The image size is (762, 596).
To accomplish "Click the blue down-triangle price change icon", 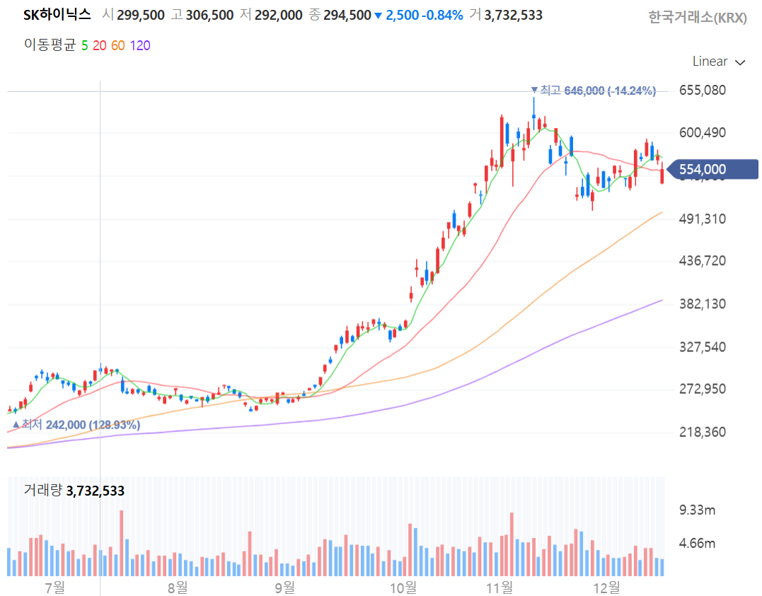I will [378, 16].
